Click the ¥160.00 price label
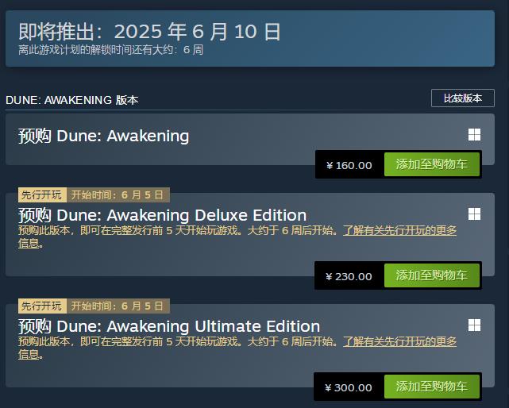This screenshot has height=408, width=509. tap(349, 165)
